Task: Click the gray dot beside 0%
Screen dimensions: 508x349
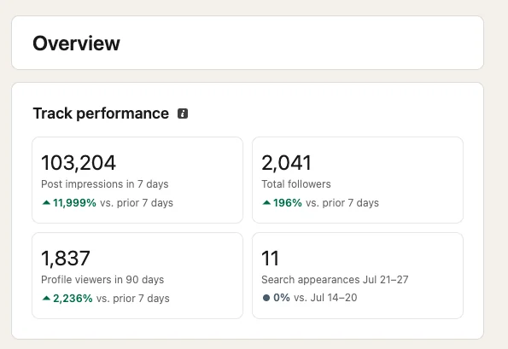Action: pyautogui.click(x=266, y=298)
